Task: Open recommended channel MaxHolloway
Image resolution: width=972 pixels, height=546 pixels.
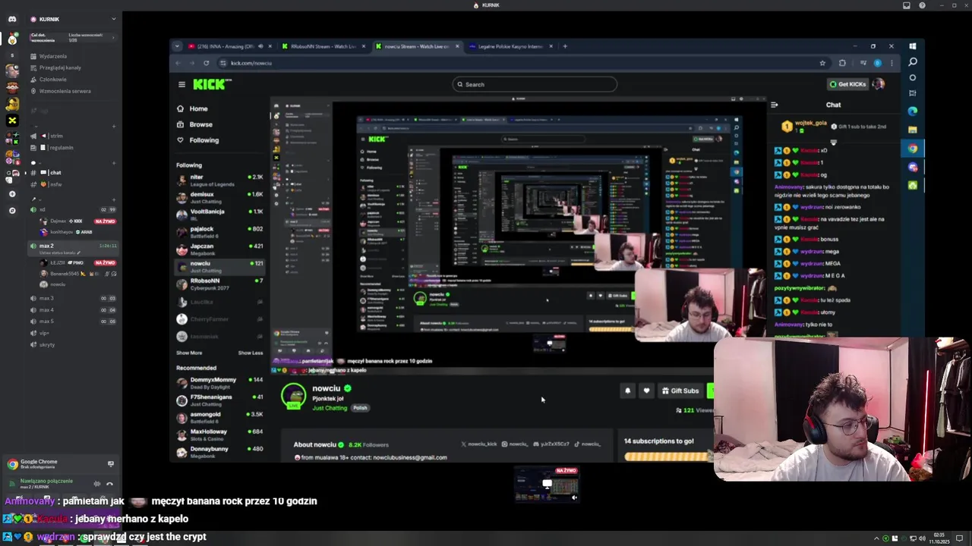Action: [219, 435]
